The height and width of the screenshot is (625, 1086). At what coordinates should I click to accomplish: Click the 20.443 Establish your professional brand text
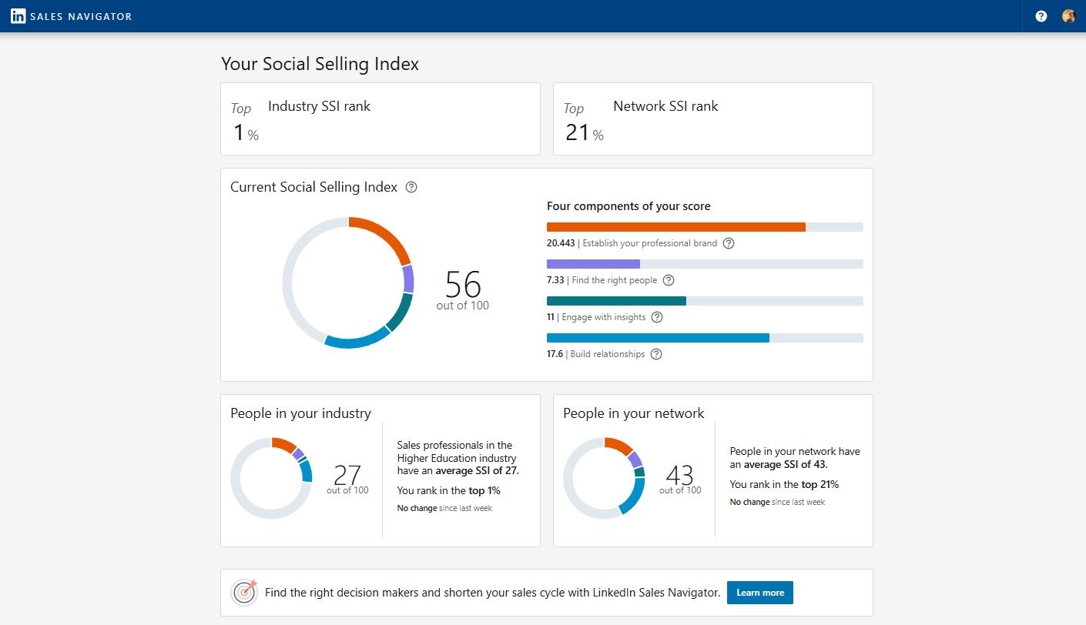click(x=632, y=243)
